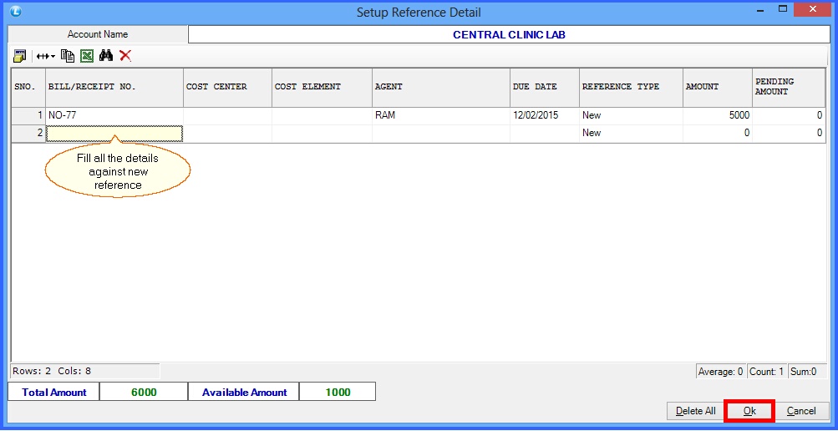The image size is (838, 431).
Task: Click the Average: 0 status entry
Action: coord(721,372)
